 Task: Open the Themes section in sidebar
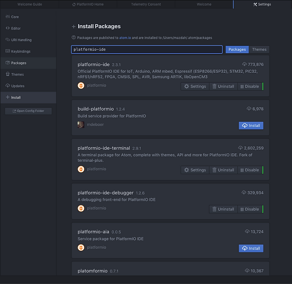pyautogui.click(x=28, y=74)
